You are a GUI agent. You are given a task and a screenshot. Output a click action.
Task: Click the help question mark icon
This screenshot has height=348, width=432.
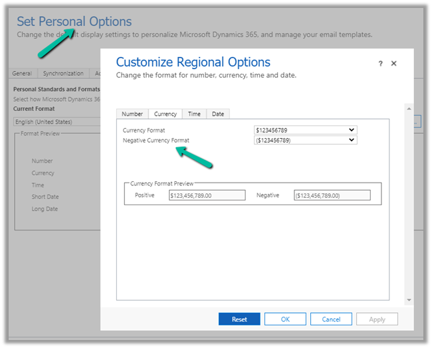(381, 64)
